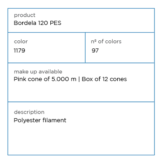Image resolution: width=163 pixels, height=163 pixels.
Task: Click the word 'Polyester' in the description
Action: [27, 120]
